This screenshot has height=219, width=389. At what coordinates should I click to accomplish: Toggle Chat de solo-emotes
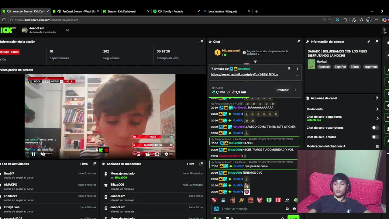376,137
